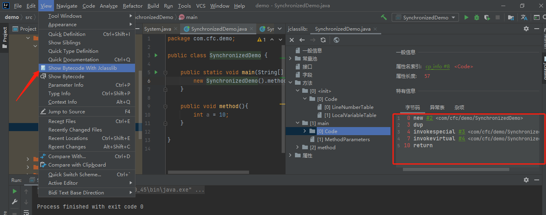546x215 pixels.
Task: Open jclasslib panel settings gear
Action: tap(526, 29)
